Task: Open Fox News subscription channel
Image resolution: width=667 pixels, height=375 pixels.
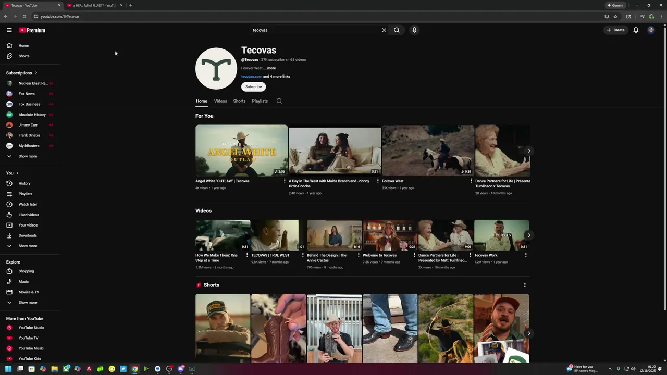Action: click(27, 94)
